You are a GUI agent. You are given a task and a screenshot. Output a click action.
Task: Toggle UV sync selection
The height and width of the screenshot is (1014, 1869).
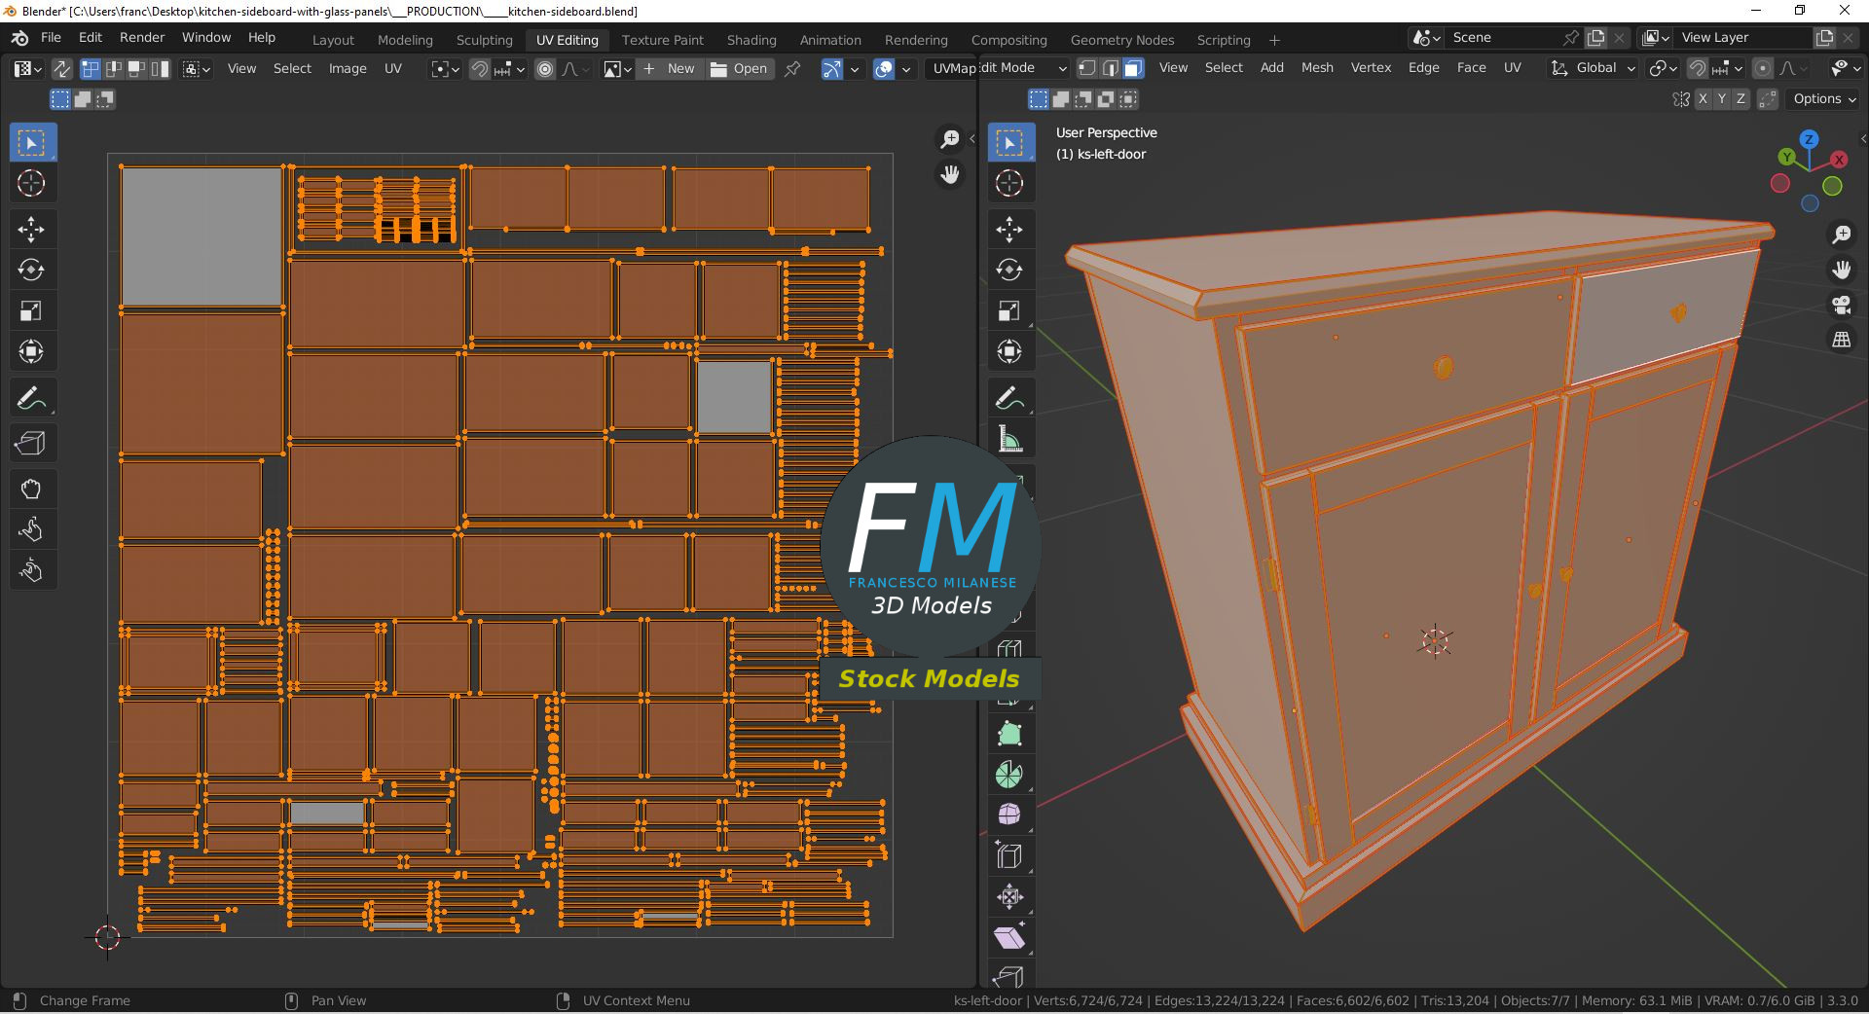tap(61, 69)
